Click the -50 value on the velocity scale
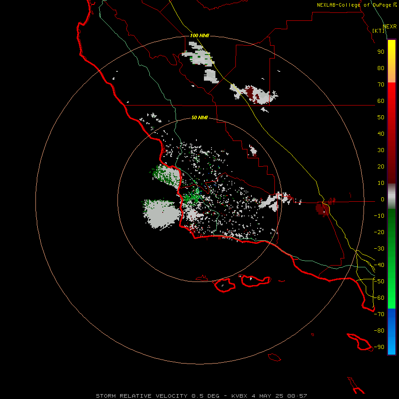This screenshot has width=399, height=399. 379,282
